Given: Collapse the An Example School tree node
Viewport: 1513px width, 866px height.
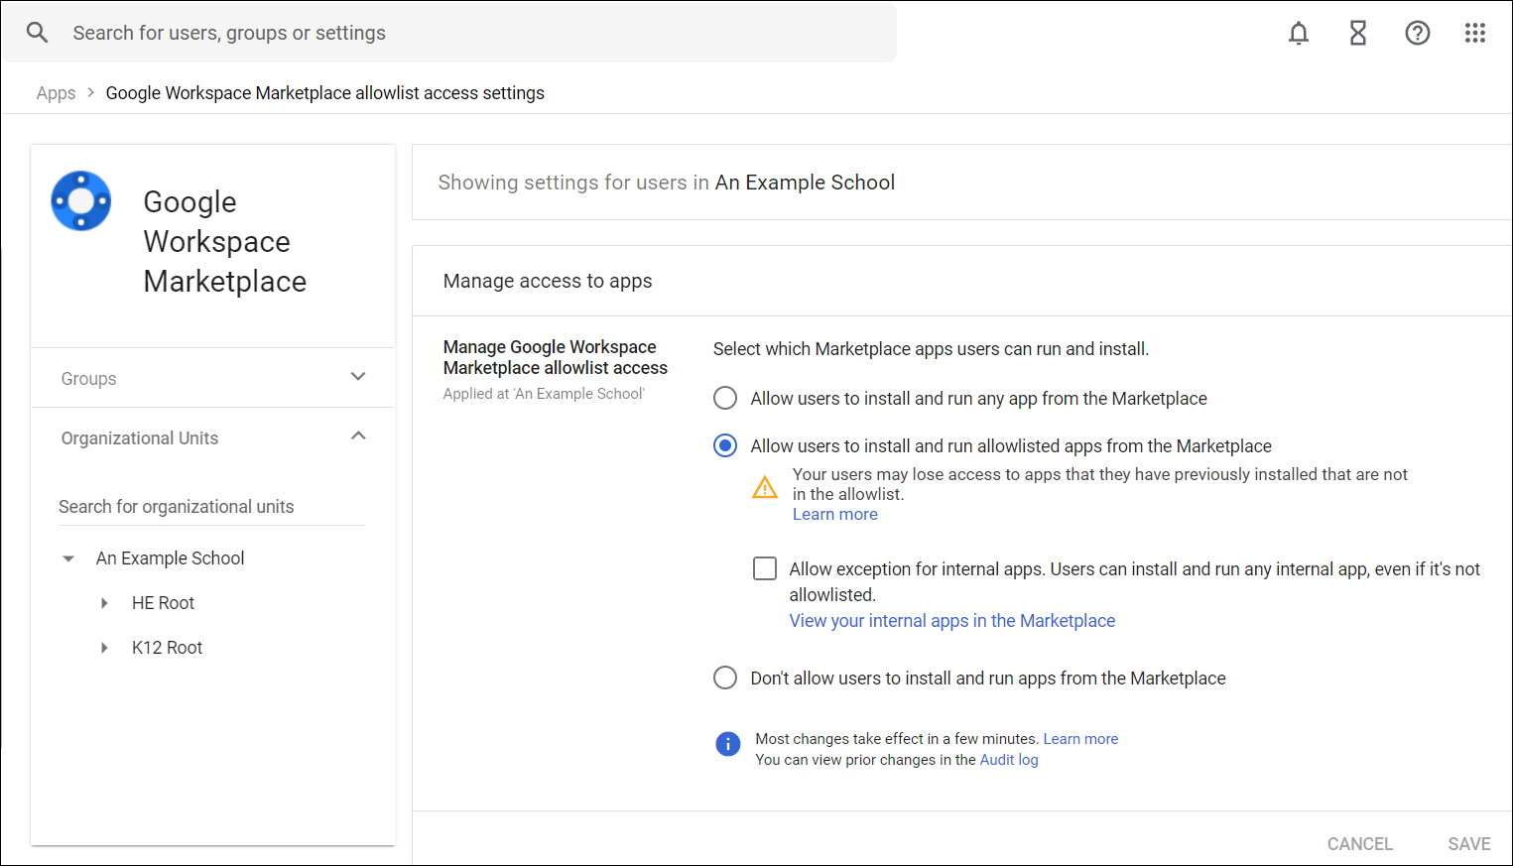Looking at the screenshot, I should tap(68, 558).
